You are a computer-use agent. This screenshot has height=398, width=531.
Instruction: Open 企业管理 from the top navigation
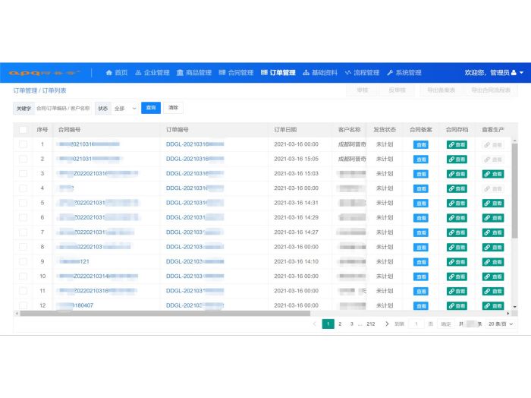coord(152,73)
